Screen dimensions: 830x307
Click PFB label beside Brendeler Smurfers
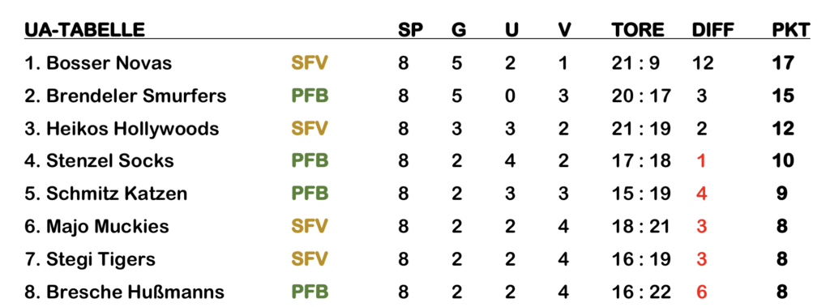pos(310,96)
